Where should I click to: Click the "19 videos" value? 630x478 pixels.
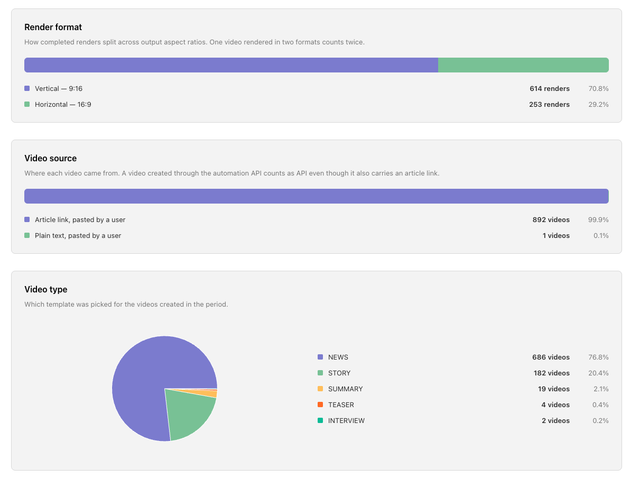coord(554,389)
